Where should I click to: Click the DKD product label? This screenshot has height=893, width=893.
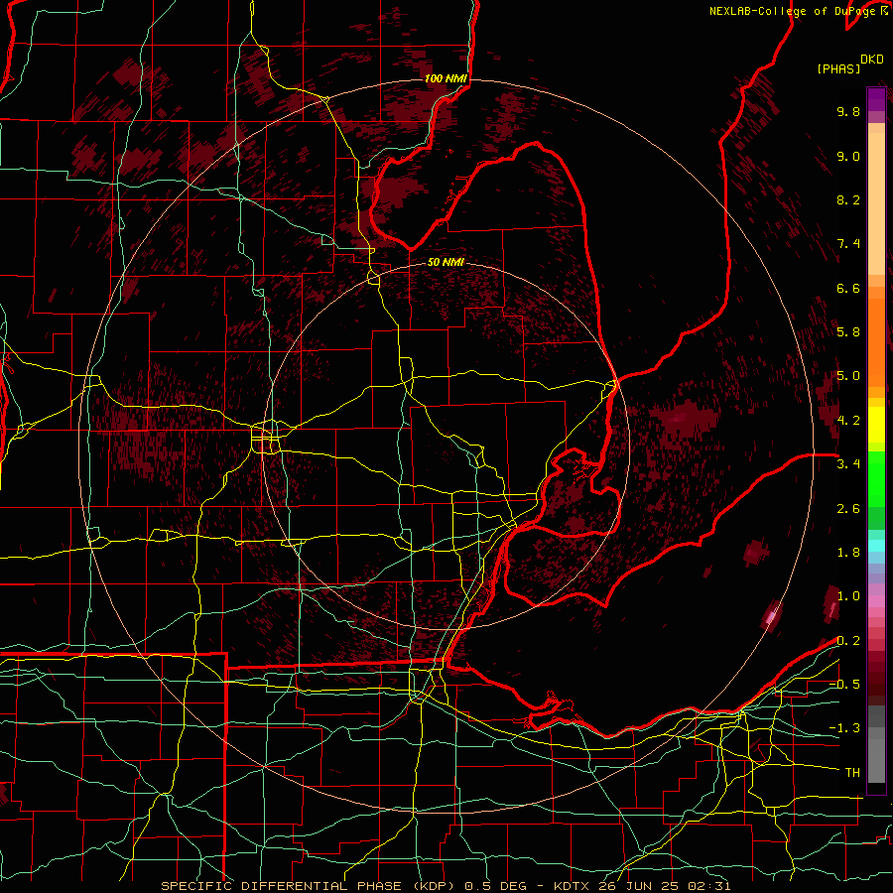point(871,60)
